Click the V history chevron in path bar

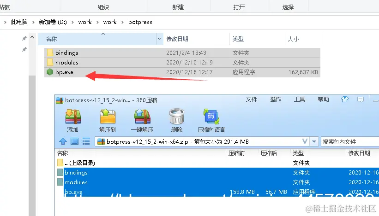305,141
